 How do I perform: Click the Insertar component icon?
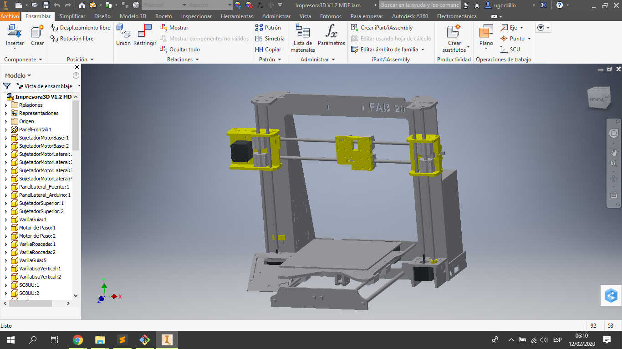(x=15, y=31)
